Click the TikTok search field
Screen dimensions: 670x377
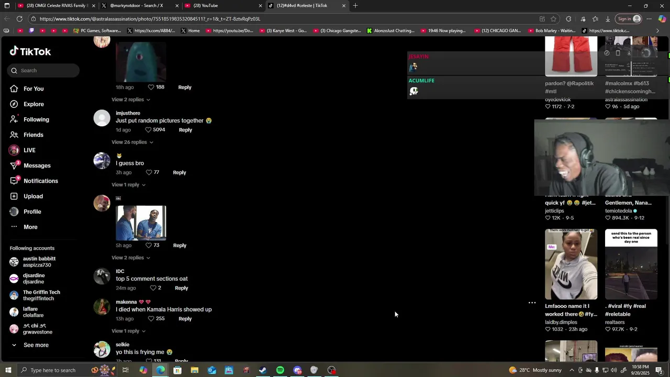click(x=43, y=70)
